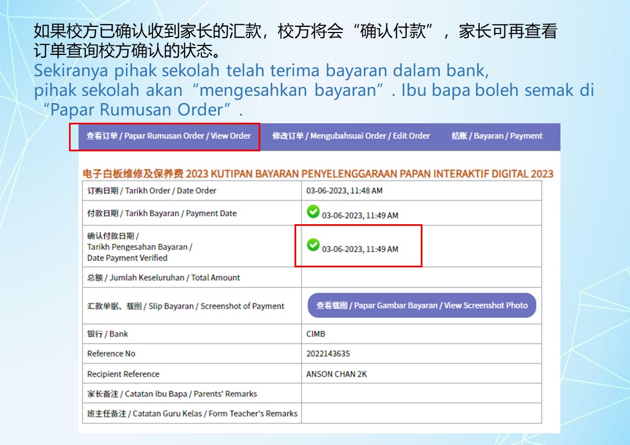This screenshot has height=445, width=630.
Task: Click green checkmark in Date Payment Verified row
Action: (313, 244)
